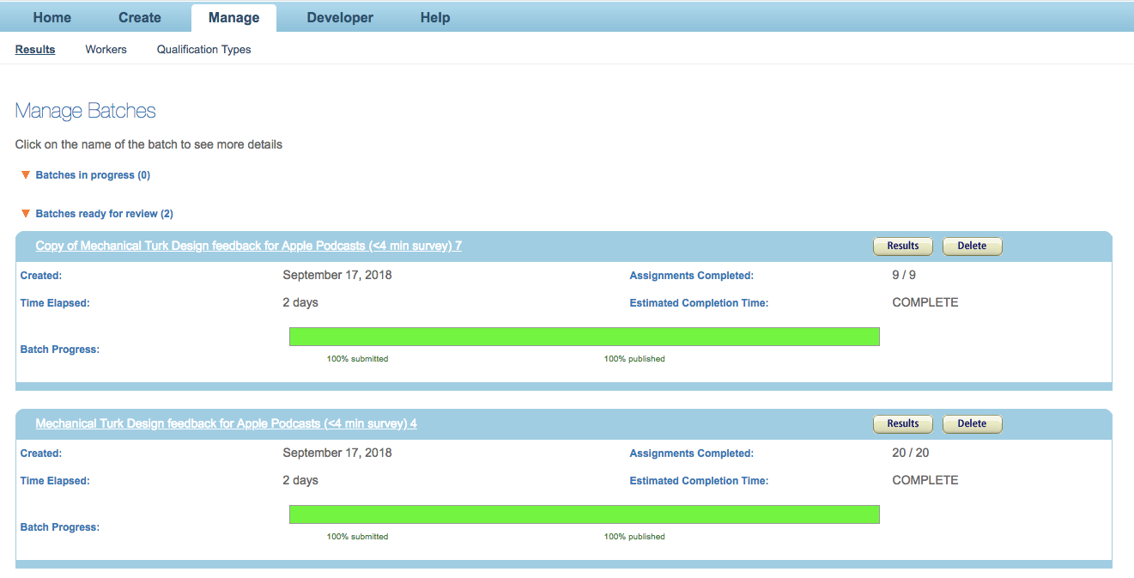The width and height of the screenshot is (1134, 578).
Task: Click Results for the Copy batch
Action: [902, 246]
